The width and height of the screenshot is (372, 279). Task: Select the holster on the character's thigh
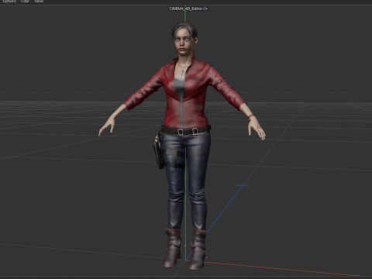click(x=158, y=153)
